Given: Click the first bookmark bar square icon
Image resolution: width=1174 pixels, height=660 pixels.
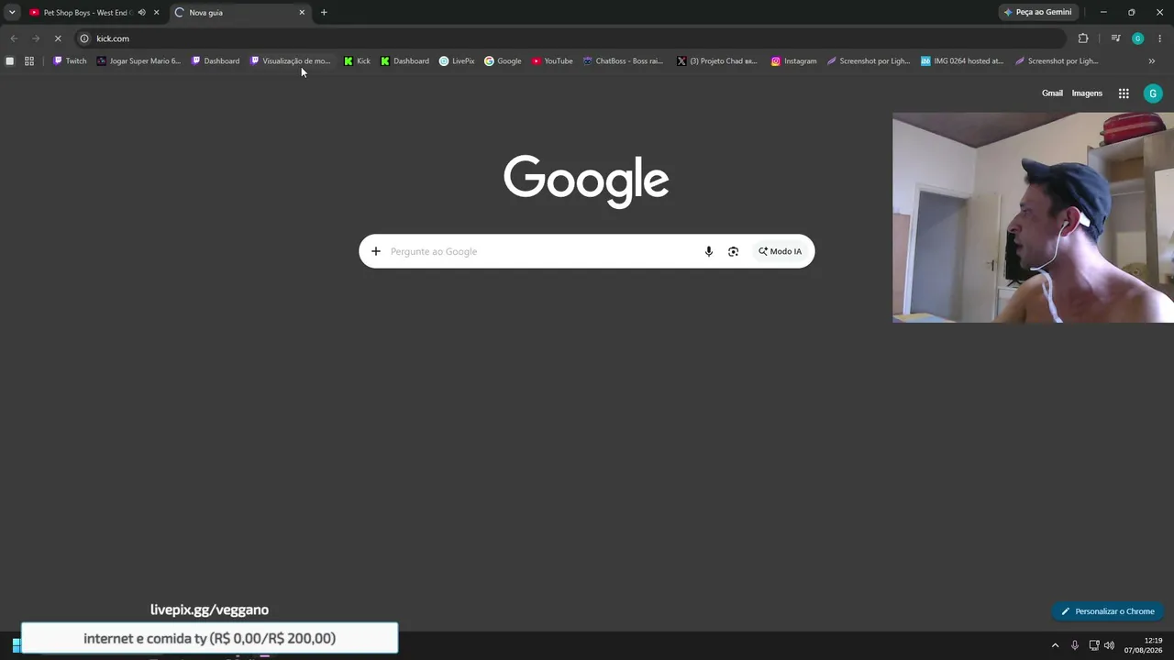Looking at the screenshot, I should [10, 61].
